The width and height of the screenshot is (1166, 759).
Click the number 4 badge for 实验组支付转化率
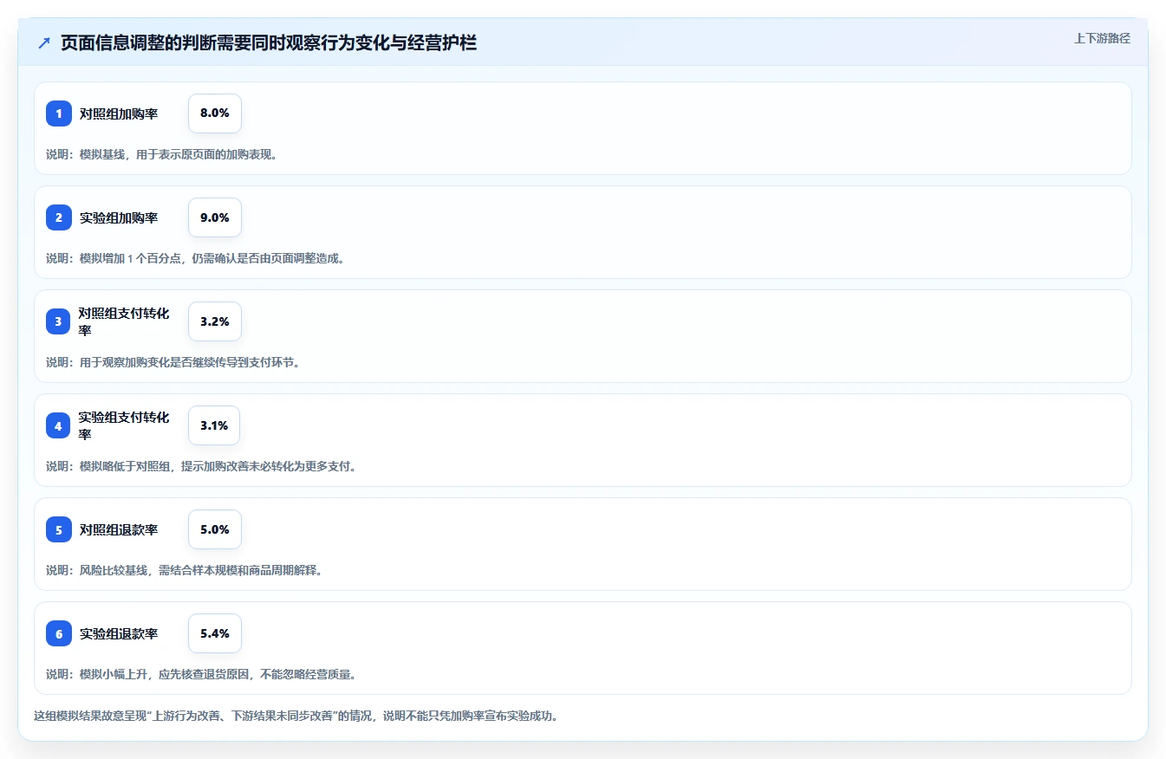click(59, 425)
